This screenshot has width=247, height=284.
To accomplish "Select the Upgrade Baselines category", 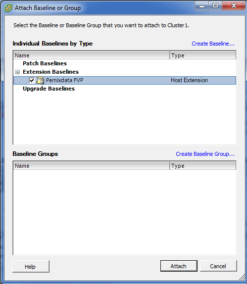I will (49, 89).
